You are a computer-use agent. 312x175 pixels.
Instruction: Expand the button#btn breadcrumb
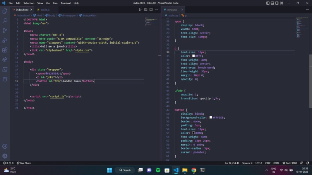pyautogui.click(x=88, y=15)
